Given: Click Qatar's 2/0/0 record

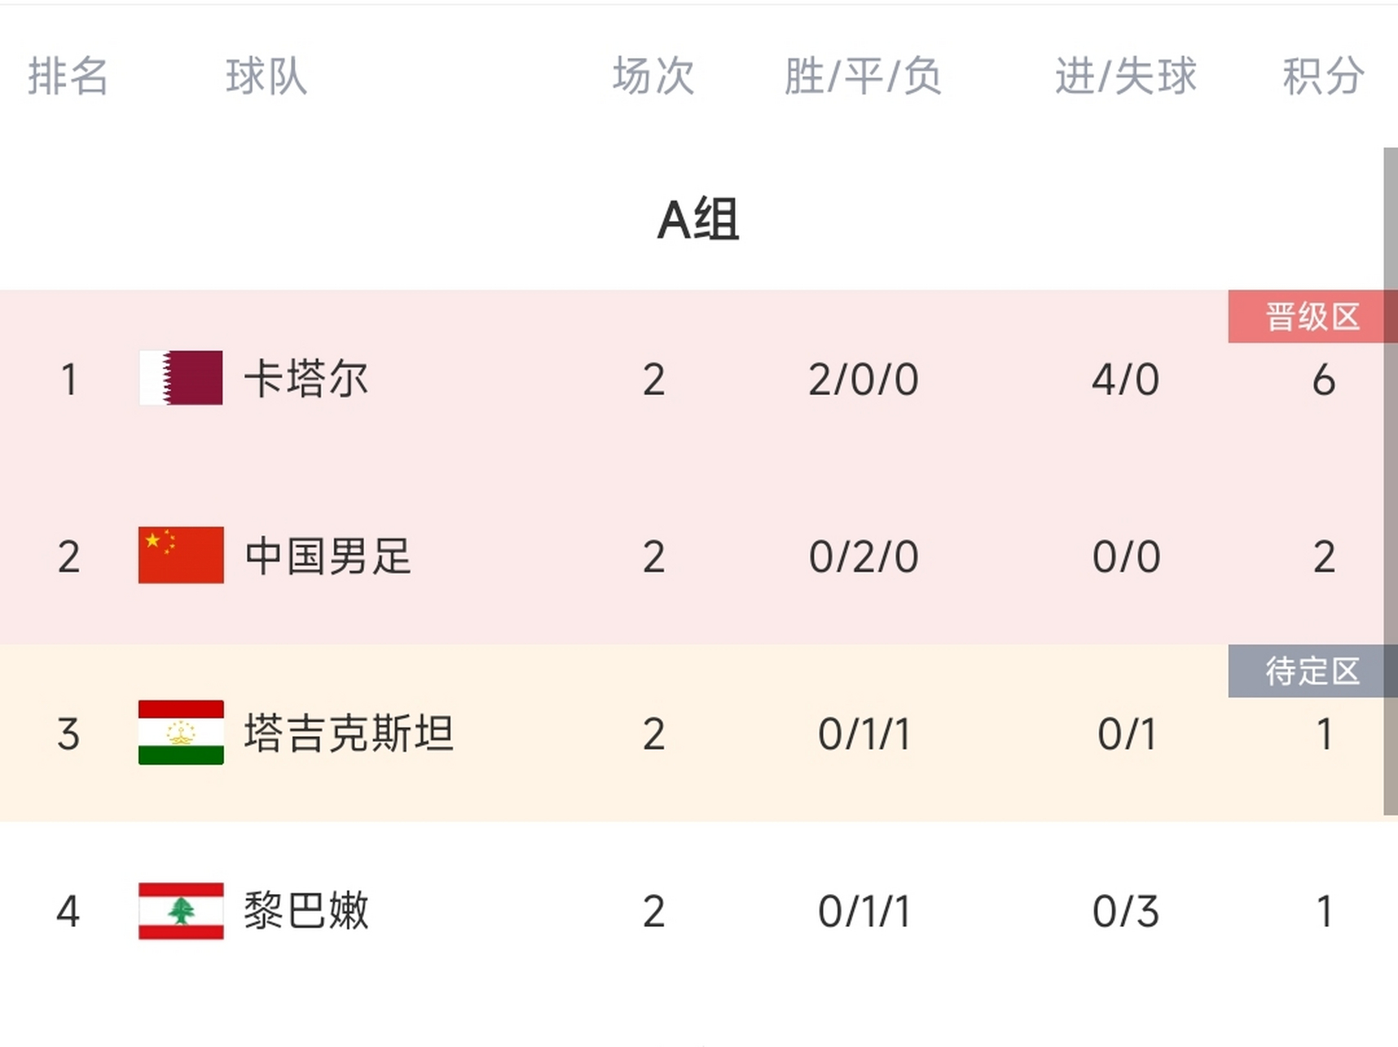Looking at the screenshot, I should pyautogui.click(x=863, y=380).
